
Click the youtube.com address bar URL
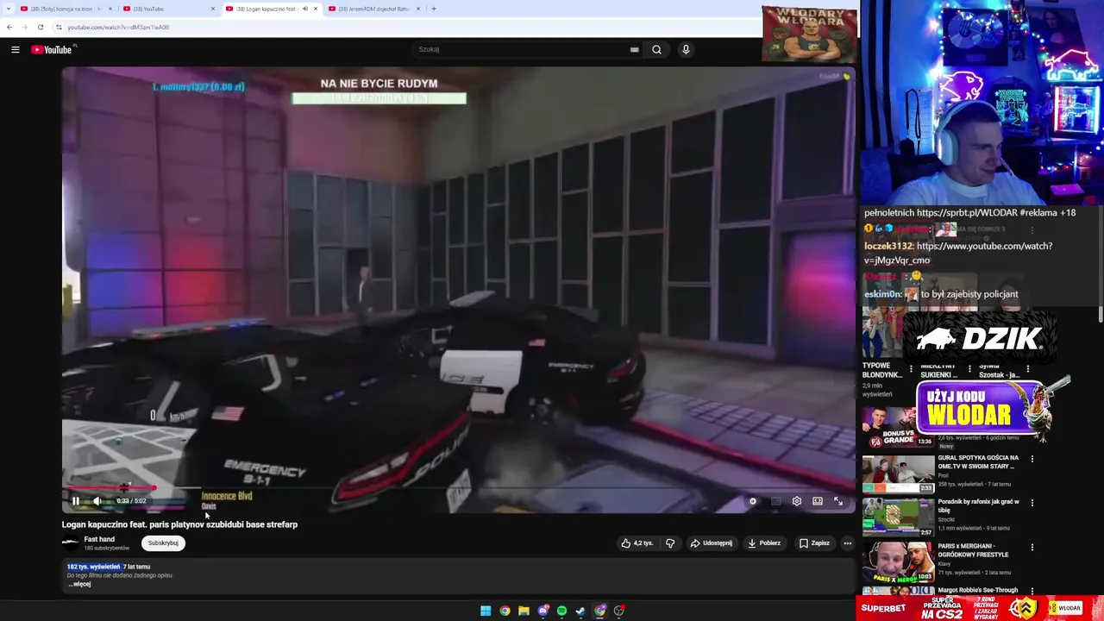pos(118,28)
